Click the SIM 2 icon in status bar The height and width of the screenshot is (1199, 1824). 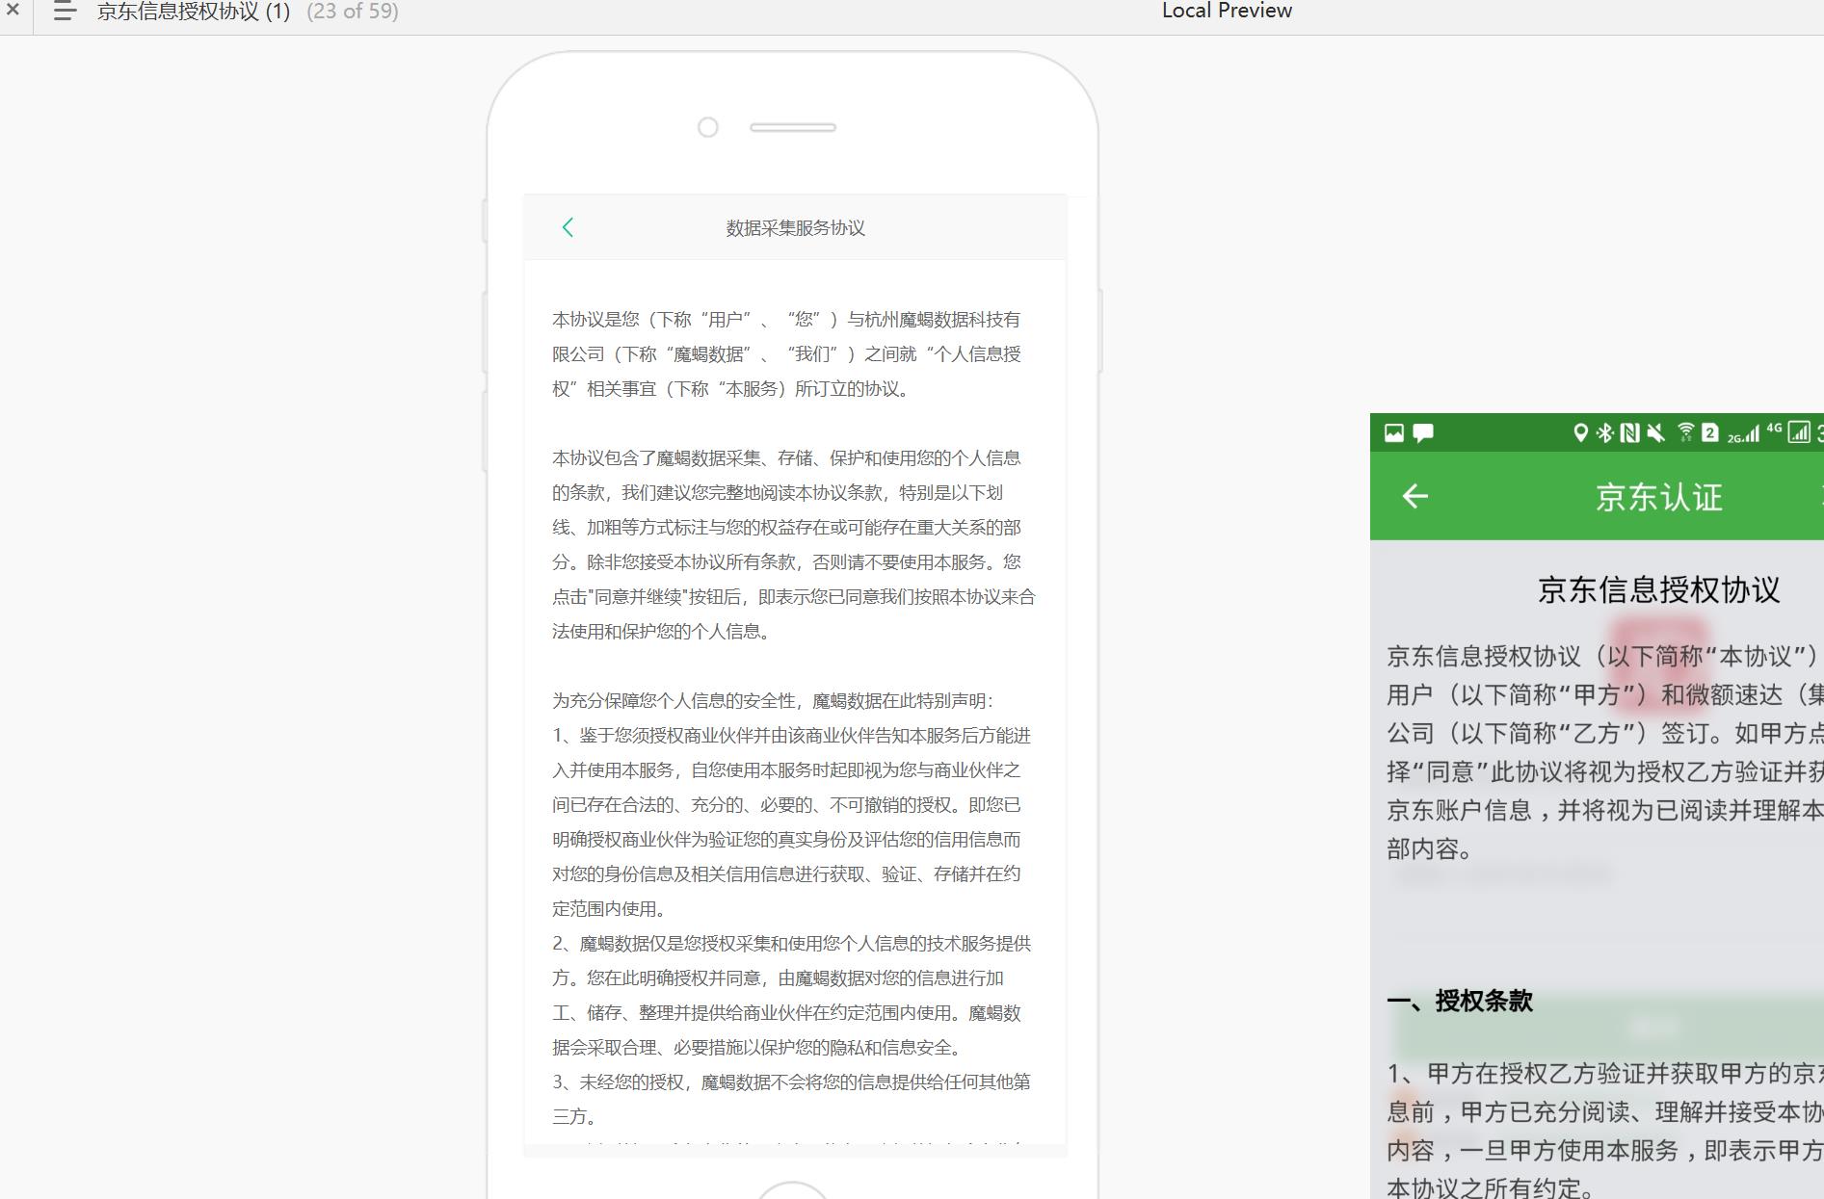pos(1709,432)
